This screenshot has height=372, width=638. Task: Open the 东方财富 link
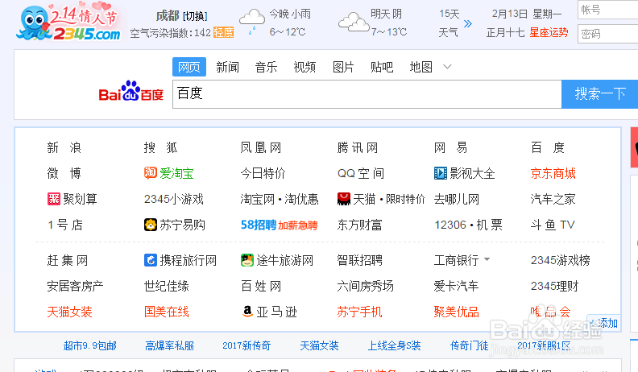pos(360,225)
